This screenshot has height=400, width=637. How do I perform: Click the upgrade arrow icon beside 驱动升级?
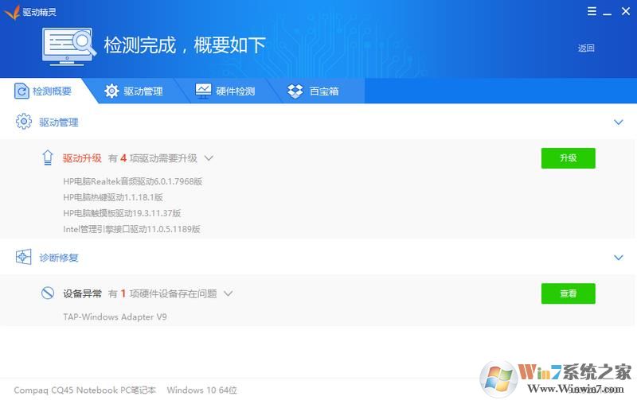tap(48, 157)
